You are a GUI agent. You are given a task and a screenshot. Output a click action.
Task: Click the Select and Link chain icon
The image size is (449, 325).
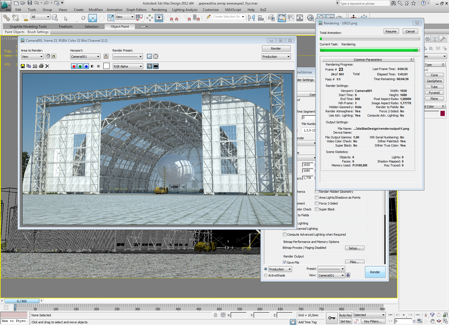(6, 18)
